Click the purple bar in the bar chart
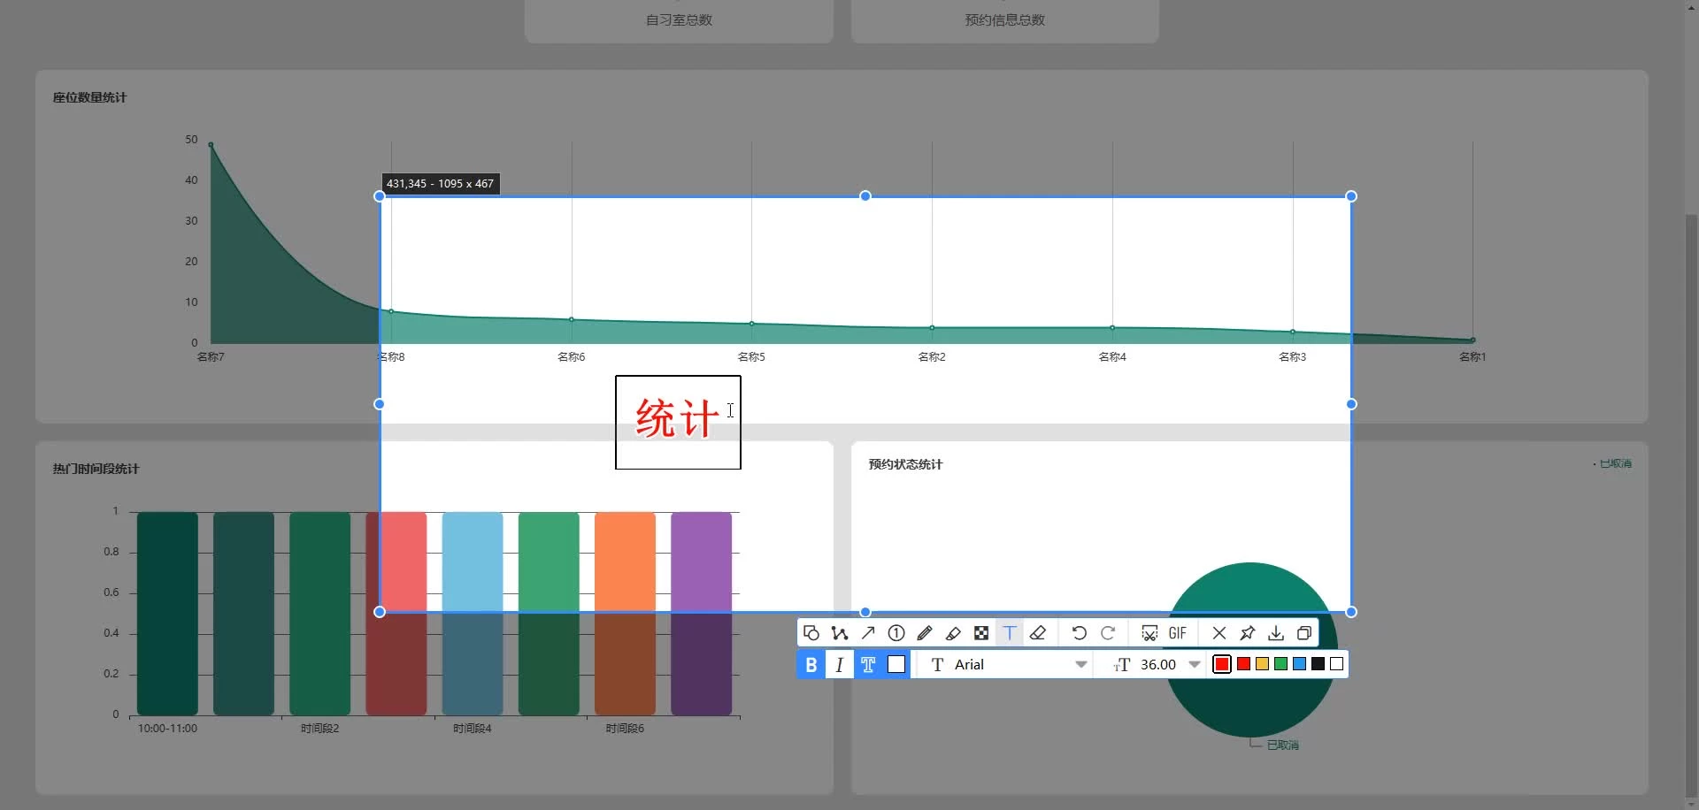 (x=701, y=613)
